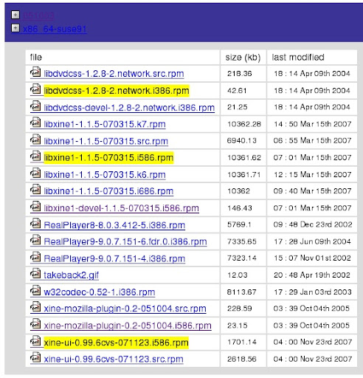This screenshot has height=378, width=363.
Task: Select size value 5769.1
Action: (239, 224)
